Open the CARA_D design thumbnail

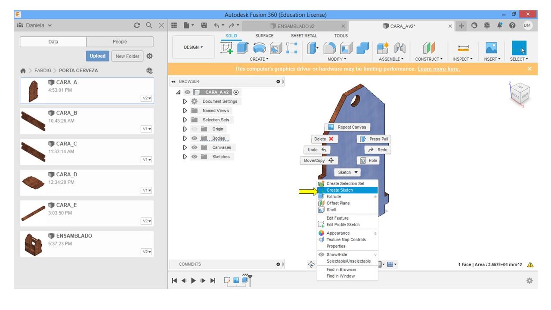[34, 182]
